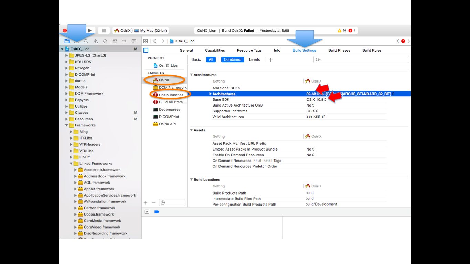Switch to the General tab
Screen dimensions: 470x264
click(186, 50)
